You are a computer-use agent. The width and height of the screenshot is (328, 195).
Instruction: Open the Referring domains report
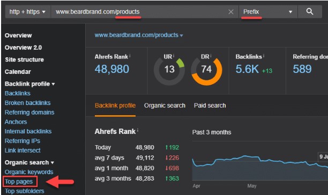29,112
